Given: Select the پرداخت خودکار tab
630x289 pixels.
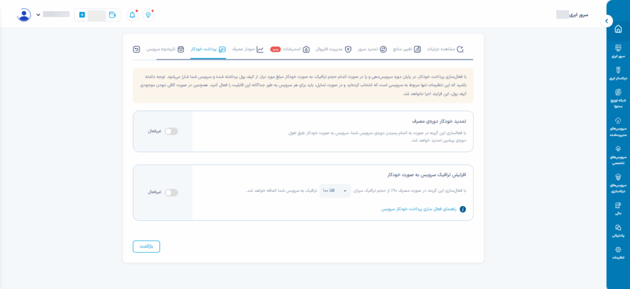Looking at the screenshot, I should 208,49.
